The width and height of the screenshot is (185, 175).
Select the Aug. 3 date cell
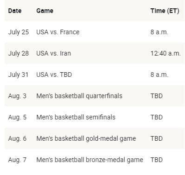point(17,96)
